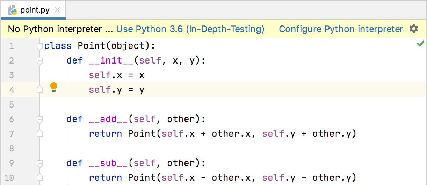This screenshot has width=427, height=185.
Task: Collapse the __init__ method fold marker
Action: pyautogui.click(x=40, y=61)
